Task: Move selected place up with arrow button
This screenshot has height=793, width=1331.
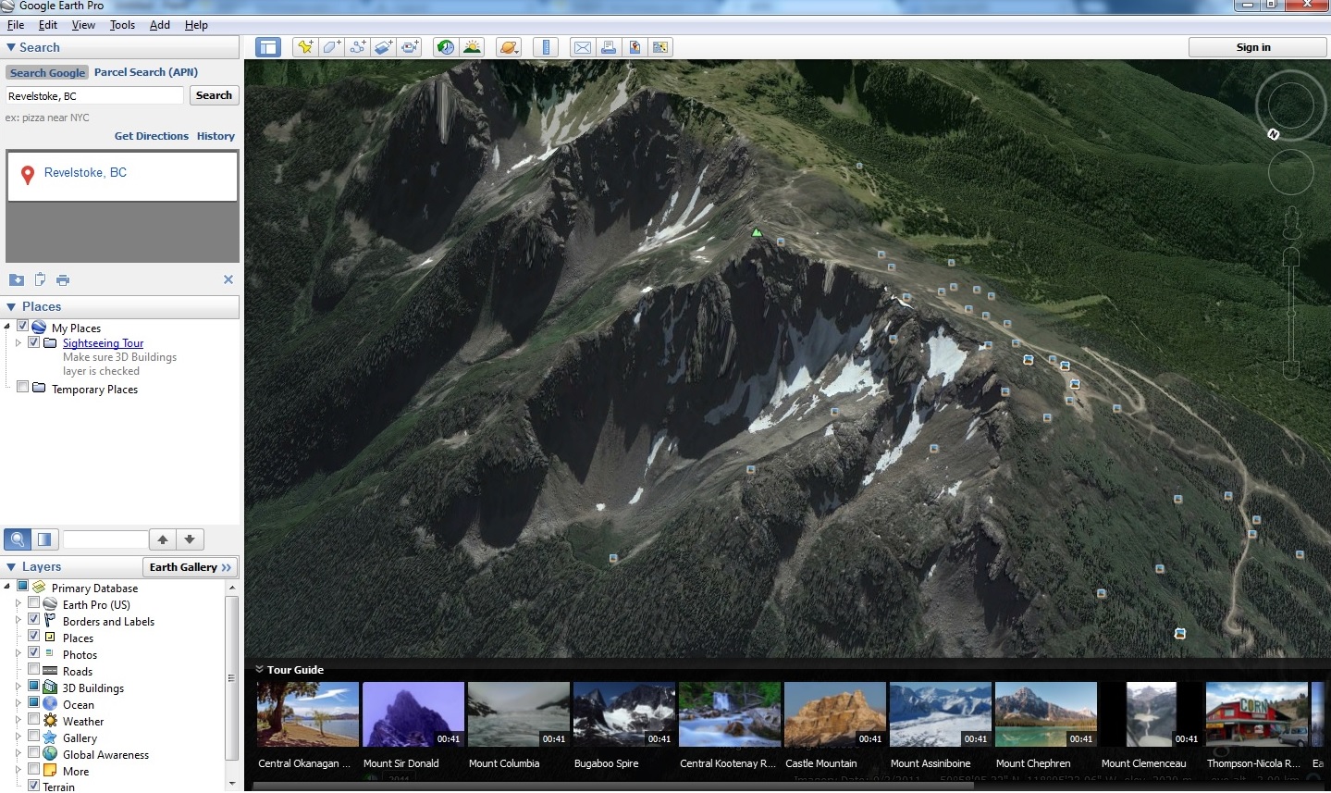Action: click(163, 539)
